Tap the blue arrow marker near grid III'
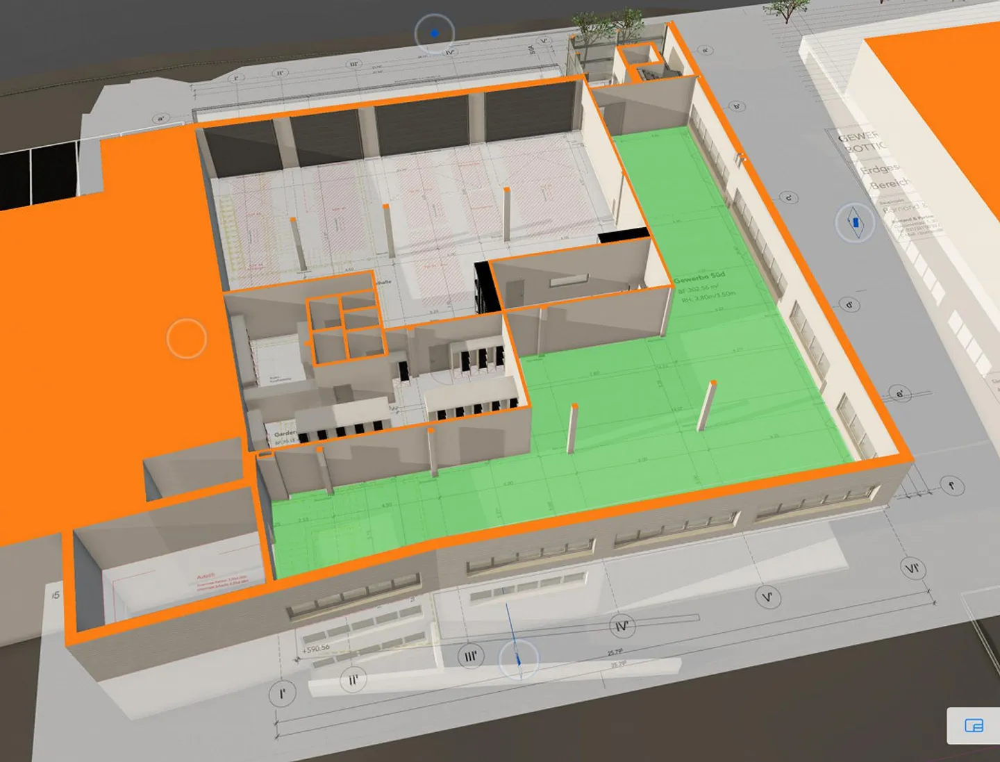Viewport: 1000px width, 762px height. pyautogui.click(x=518, y=659)
